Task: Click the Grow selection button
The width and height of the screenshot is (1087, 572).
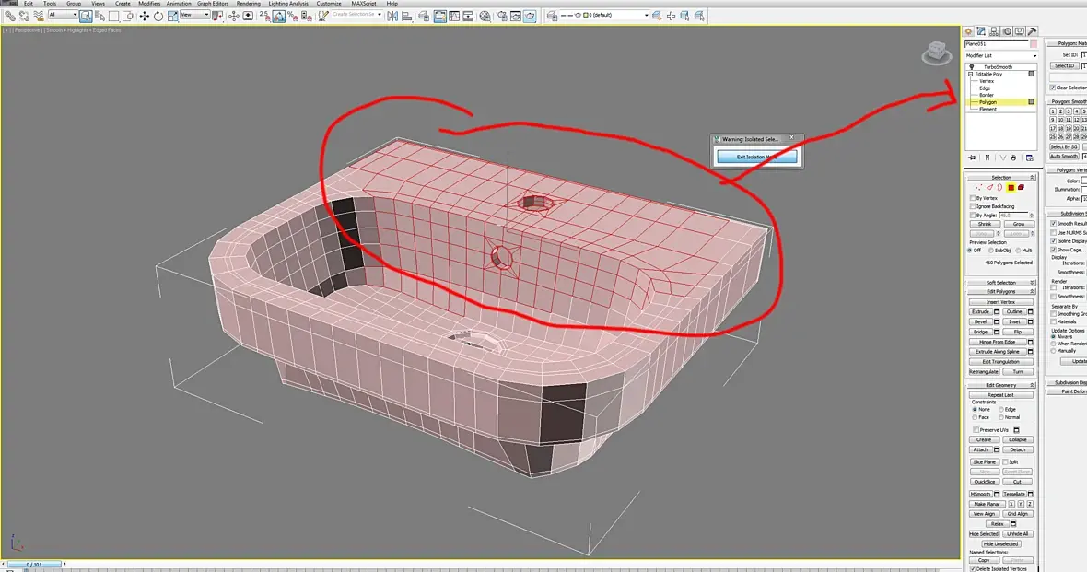Action: tap(1018, 224)
